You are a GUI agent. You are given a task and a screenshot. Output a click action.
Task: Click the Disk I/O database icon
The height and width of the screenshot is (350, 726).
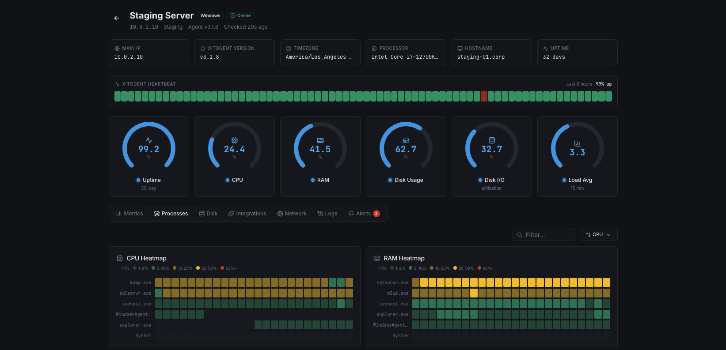pyautogui.click(x=492, y=140)
